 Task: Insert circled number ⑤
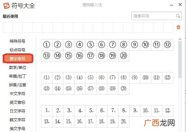click(x=91, y=45)
